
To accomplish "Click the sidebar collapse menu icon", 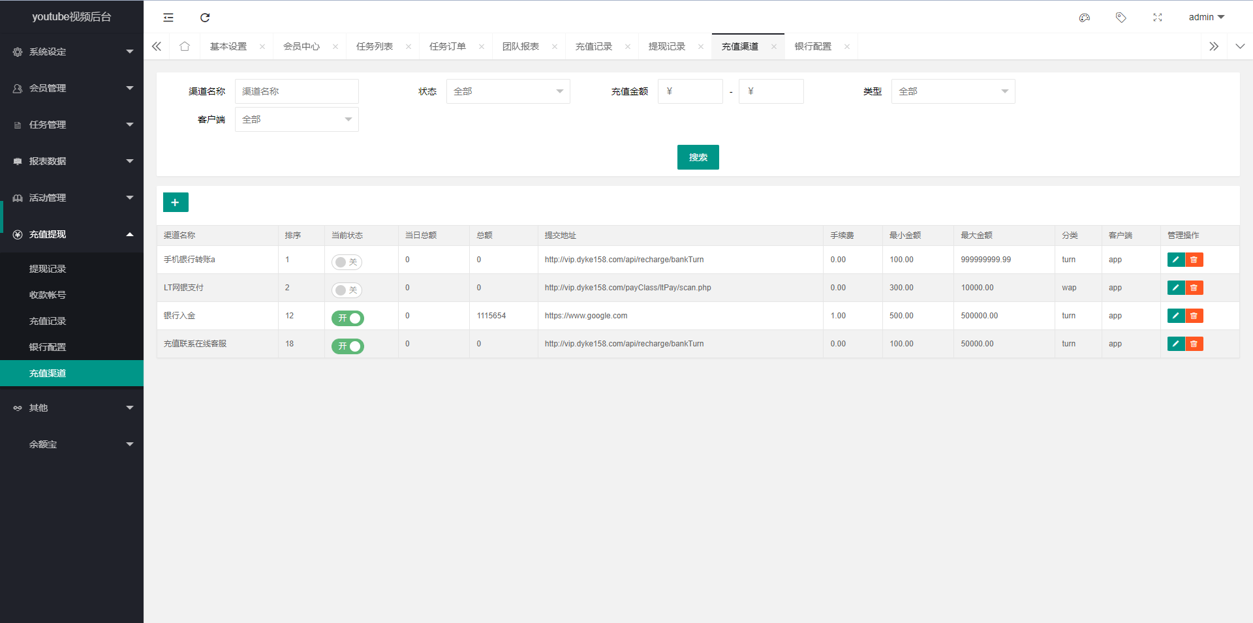I will click(x=168, y=18).
